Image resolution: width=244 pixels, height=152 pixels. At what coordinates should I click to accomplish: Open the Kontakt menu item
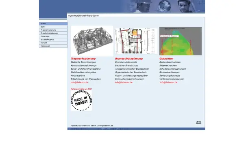(x=53, y=43)
